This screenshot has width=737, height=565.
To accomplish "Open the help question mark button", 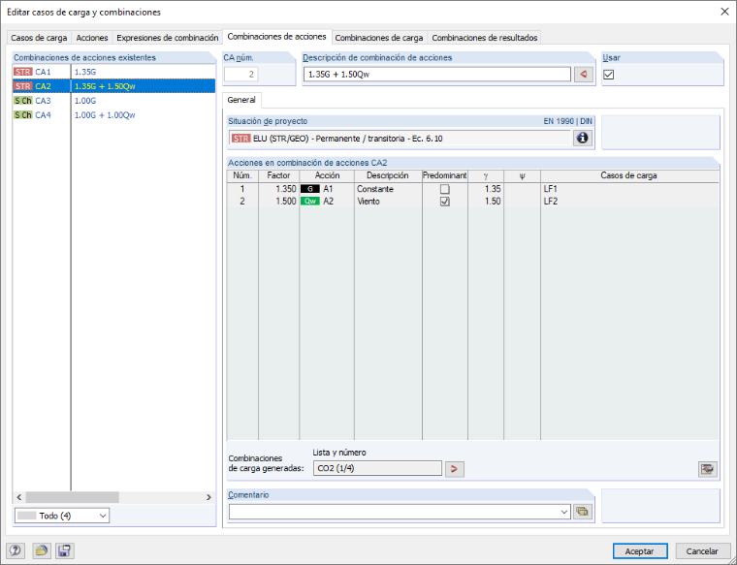I will 16,550.
